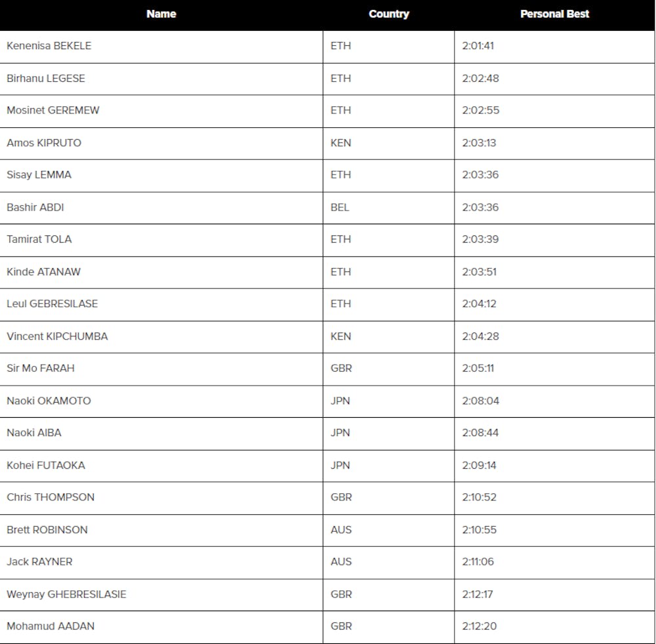Select Weynay GHEBRESILASIE name cell

coord(66,594)
